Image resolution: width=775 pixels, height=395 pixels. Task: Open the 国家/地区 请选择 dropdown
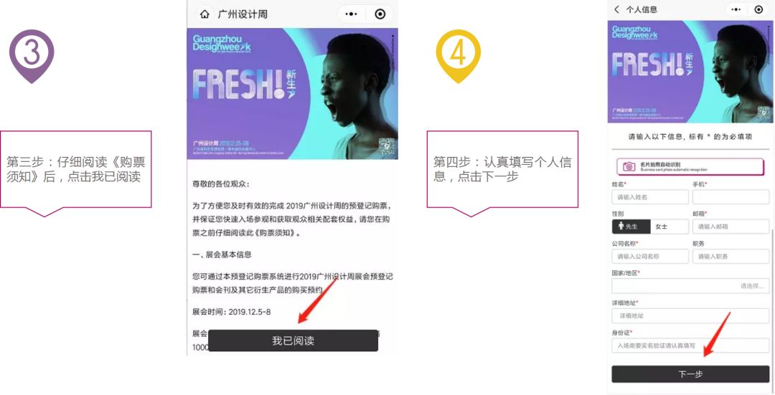coord(690,286)
